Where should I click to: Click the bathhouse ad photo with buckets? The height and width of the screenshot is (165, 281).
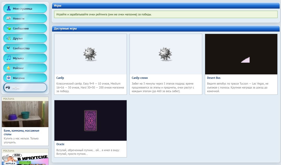tap(25, 114)
